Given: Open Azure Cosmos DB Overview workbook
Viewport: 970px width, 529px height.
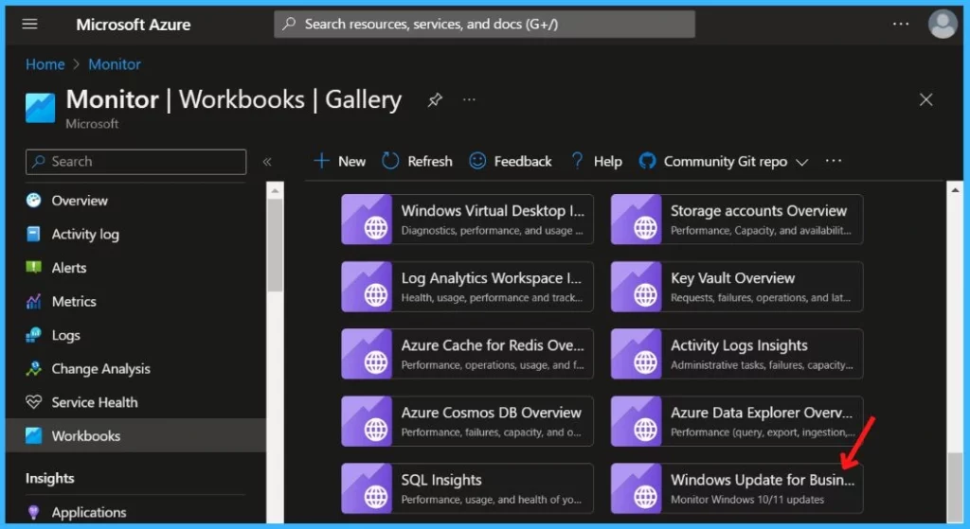Looking at the screenshot, I should (467, 421).
